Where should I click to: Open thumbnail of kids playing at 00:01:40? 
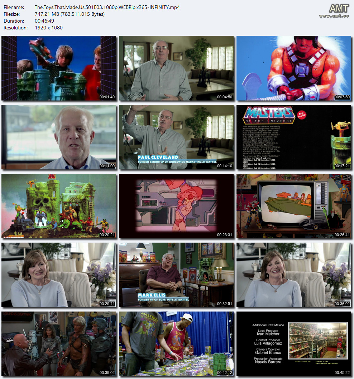pyautogui.click(x=59, y=68)
